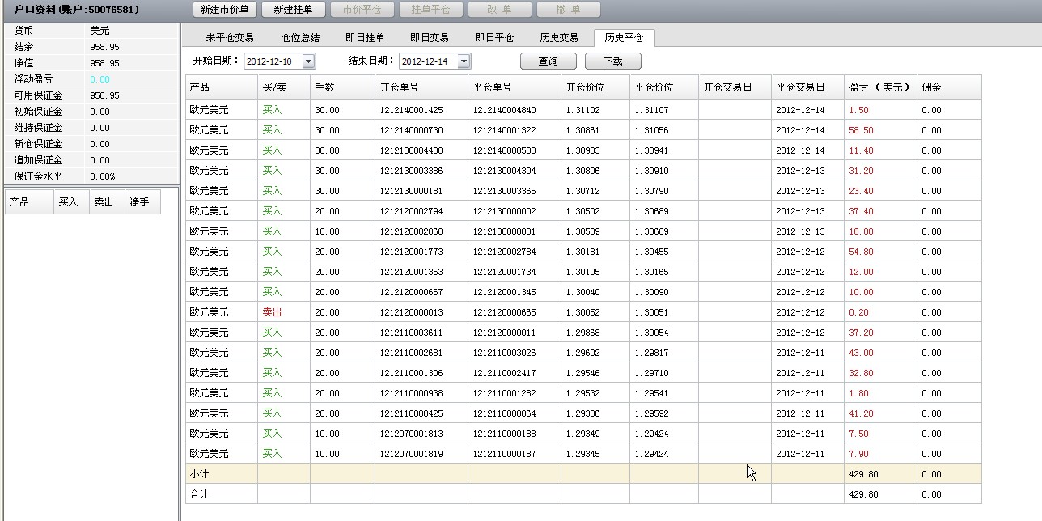
Task: Click the 历史平仓 tab
Action: 624,38
